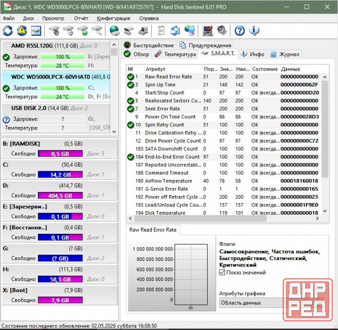
Task: Switch to the Быстродействие tab
Action: coord(149,45)
